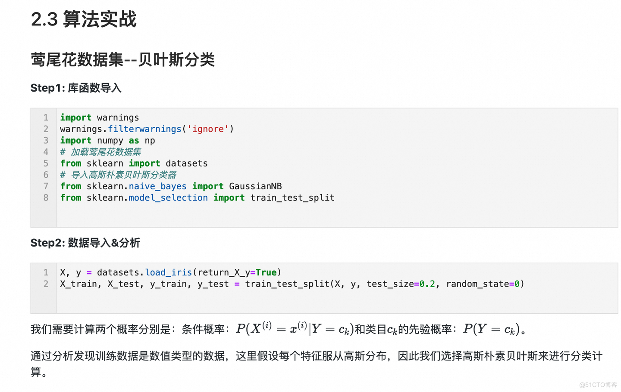Click the 'ignore' string in filterwarnings line
The height and width of the screenshot is (392, 621).
208,129
